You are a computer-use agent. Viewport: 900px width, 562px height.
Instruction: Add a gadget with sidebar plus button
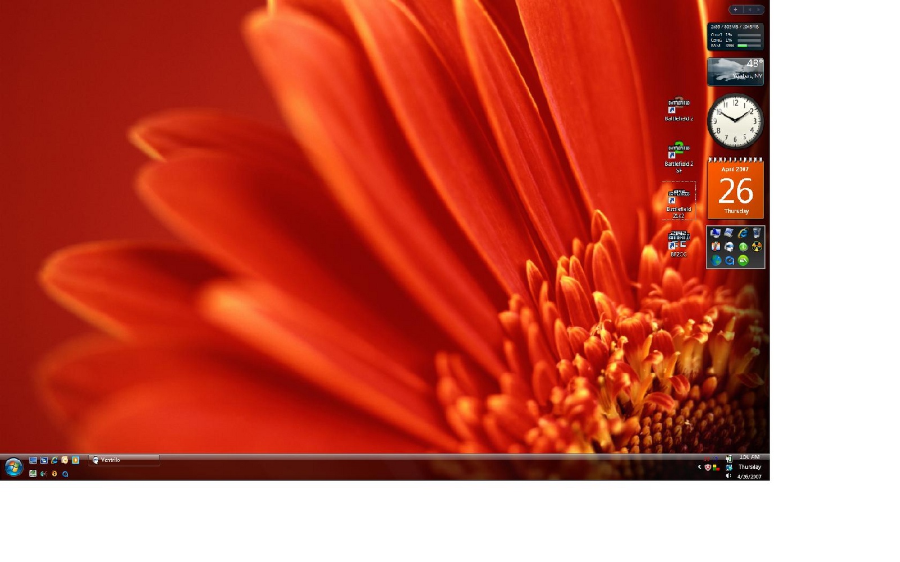pyautogui.click(x=735, y=10)
